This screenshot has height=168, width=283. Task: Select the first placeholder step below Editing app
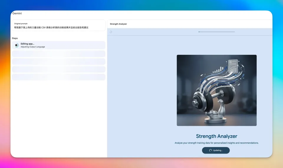pyautogui.click(x=58, y=54)
